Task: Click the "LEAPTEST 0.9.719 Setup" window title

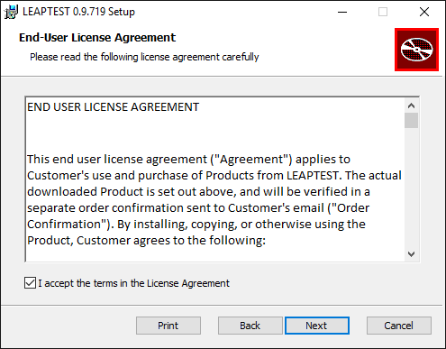Action: (x=78, y=12)
